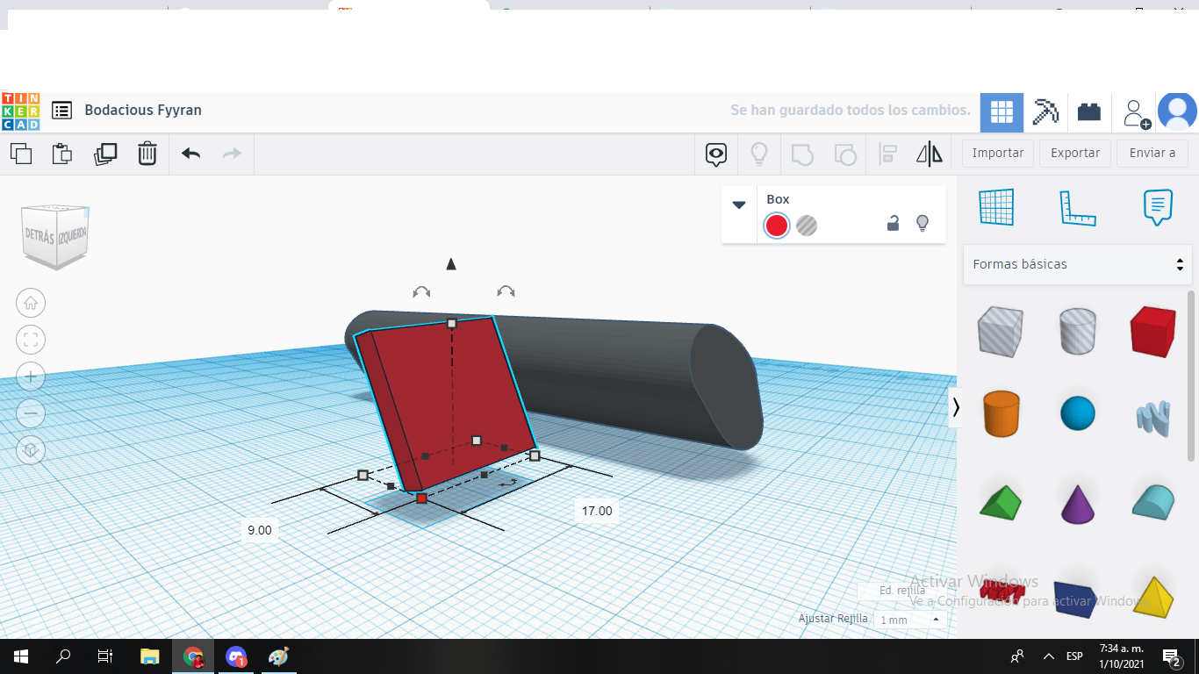Open the Formas básicas dropdown
Screen dimensions: 1199x674
(x=1077, y=264)
